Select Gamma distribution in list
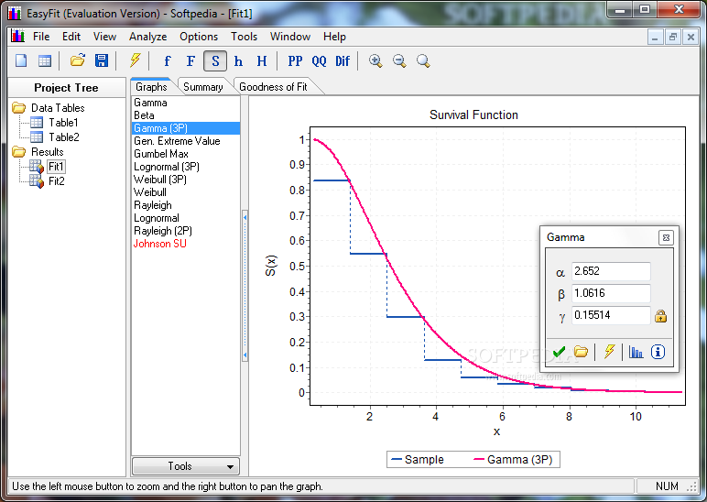The height and width of the screenshot is (502, 707). click(x=185, y=103)
